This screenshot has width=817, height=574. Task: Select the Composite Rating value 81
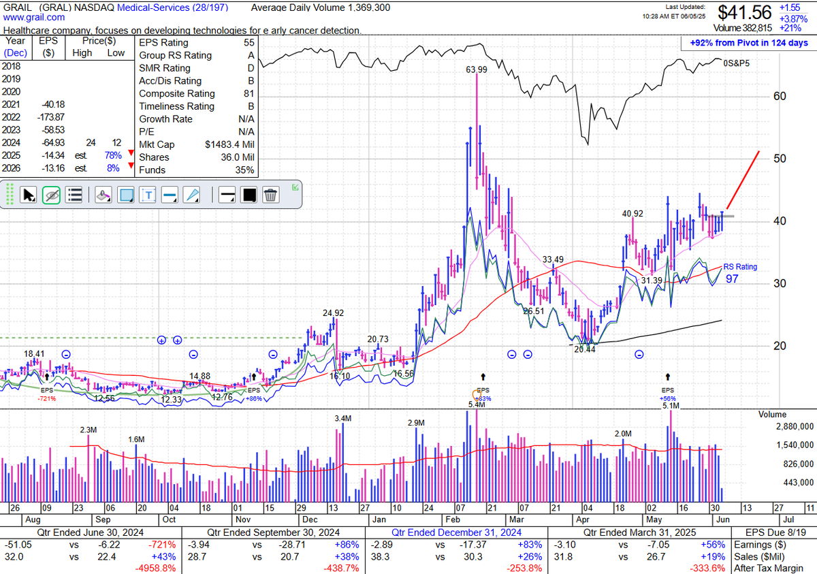pyautogui.click(x=249, y=94)
